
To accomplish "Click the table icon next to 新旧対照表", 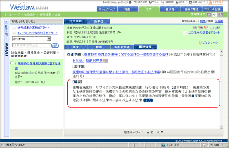I will (x=105, y=61).
